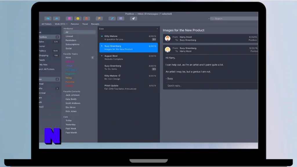Select the orange Personal topic
This screenshot has height=167, width=297.
[x=70, y=82]
